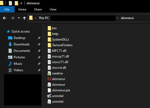Viewport: 150px width, 108px height.
Task: Select the msvcr71.dll file icon
Action: tap(49, 62)
